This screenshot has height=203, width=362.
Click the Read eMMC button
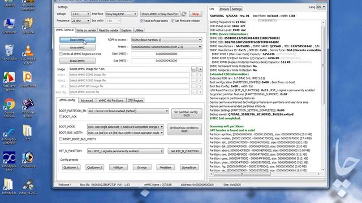[x=77, y=40]
